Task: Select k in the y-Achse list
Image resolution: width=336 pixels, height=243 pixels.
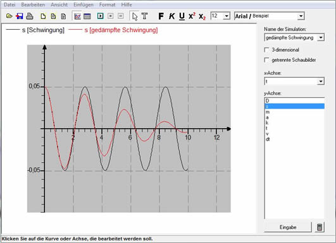Action: pos(294,122)
